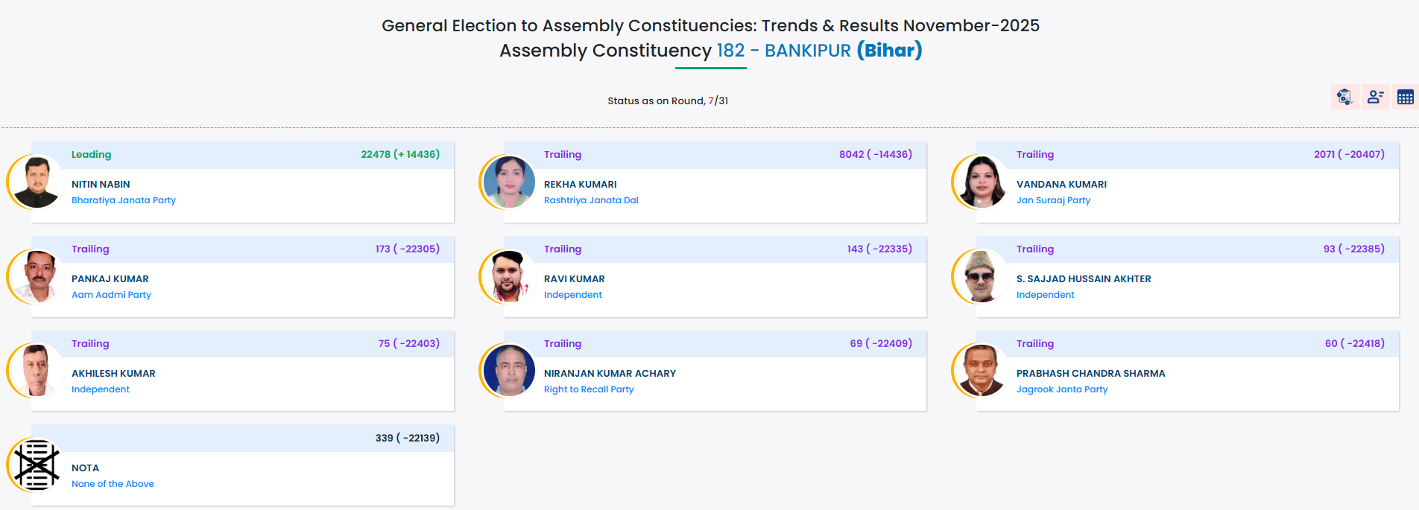
Task: Click the Aam Aadmi Party label
Action: [x=111, y=295]
